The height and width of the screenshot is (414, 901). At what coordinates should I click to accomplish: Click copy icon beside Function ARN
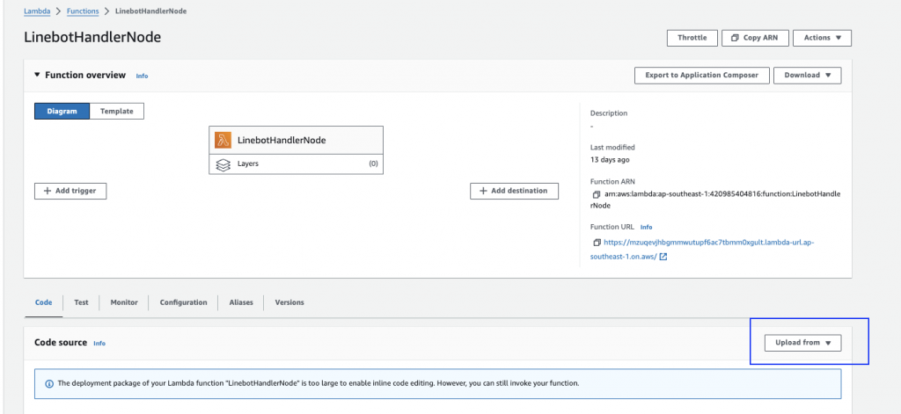[596, 193]
